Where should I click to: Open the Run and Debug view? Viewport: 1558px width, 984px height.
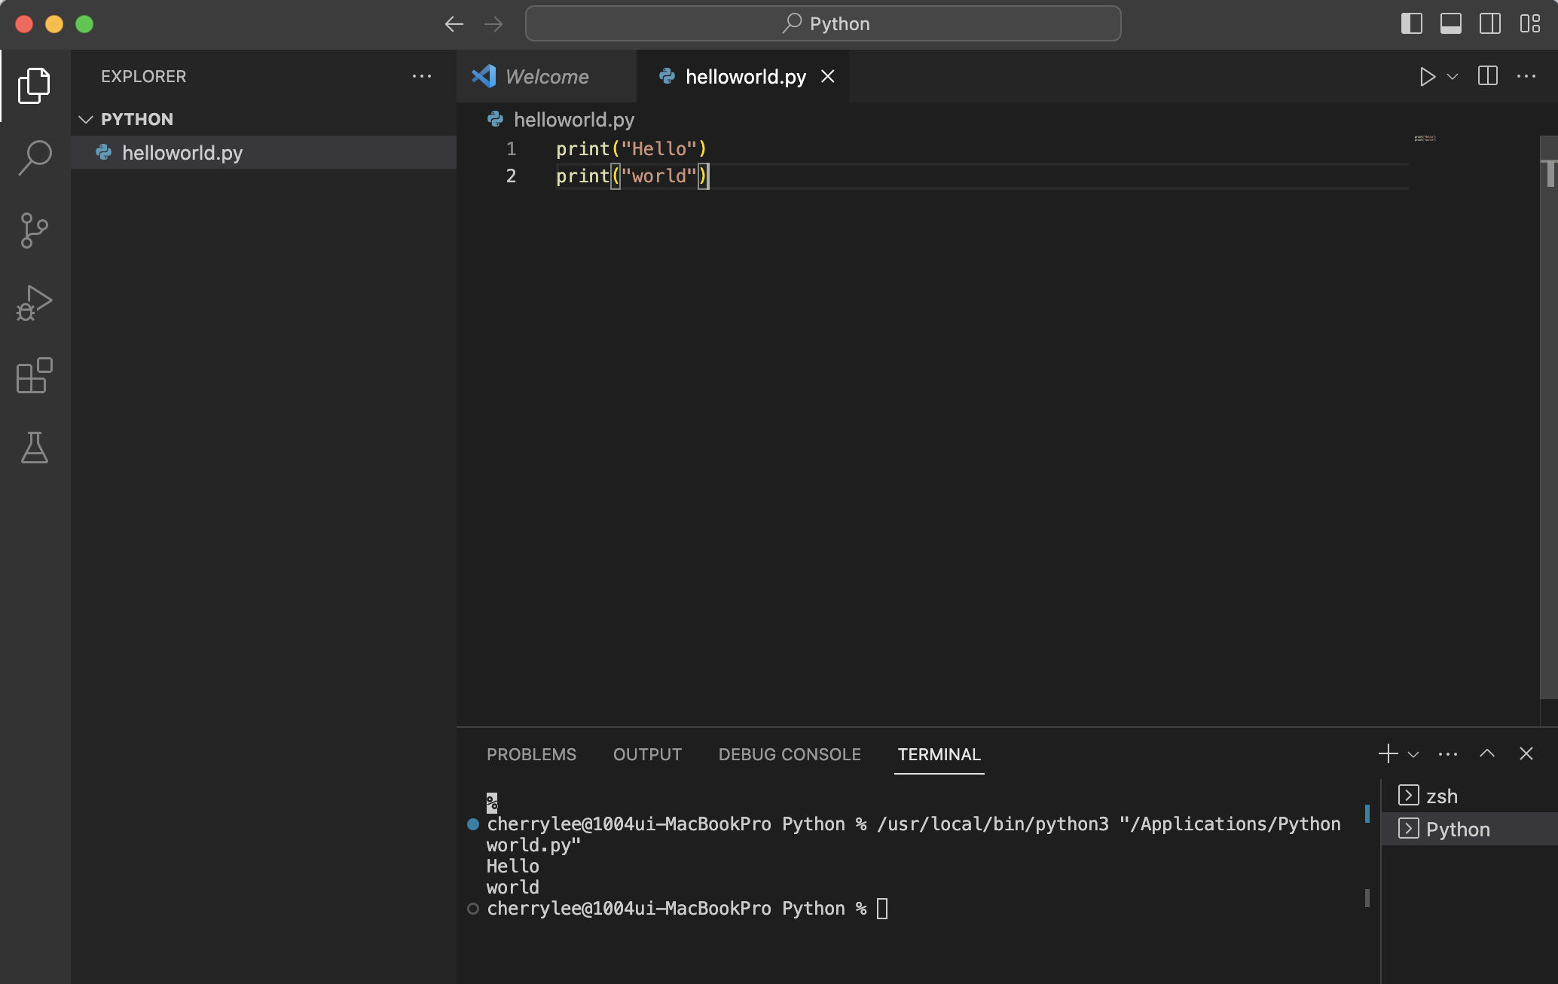pos(35,303)
